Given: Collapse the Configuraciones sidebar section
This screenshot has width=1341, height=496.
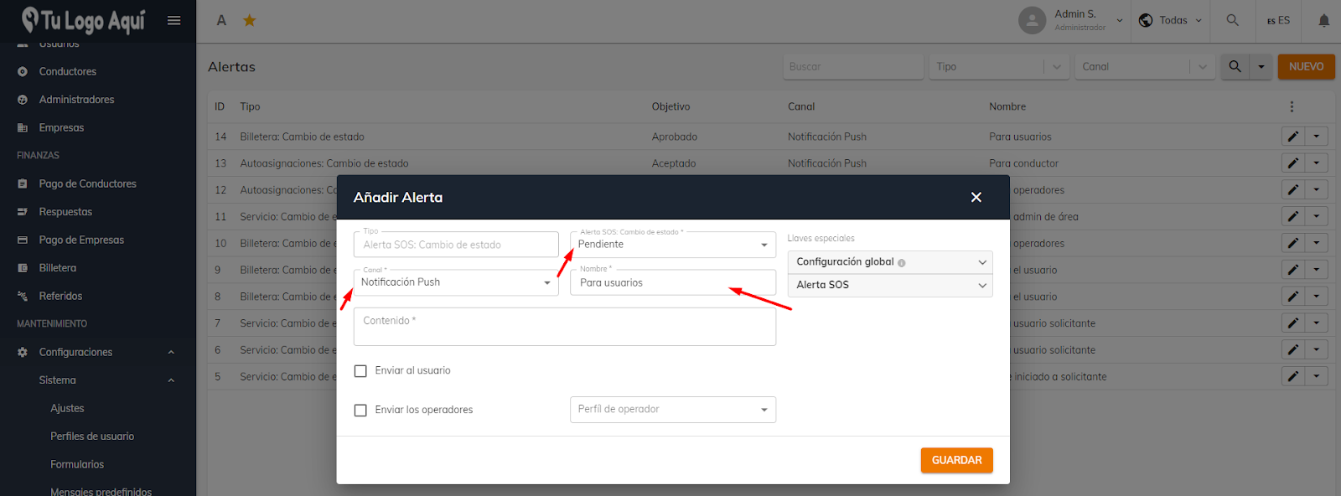Looking at the screenshot, I should pyautogui.click(x=171, y=352).
